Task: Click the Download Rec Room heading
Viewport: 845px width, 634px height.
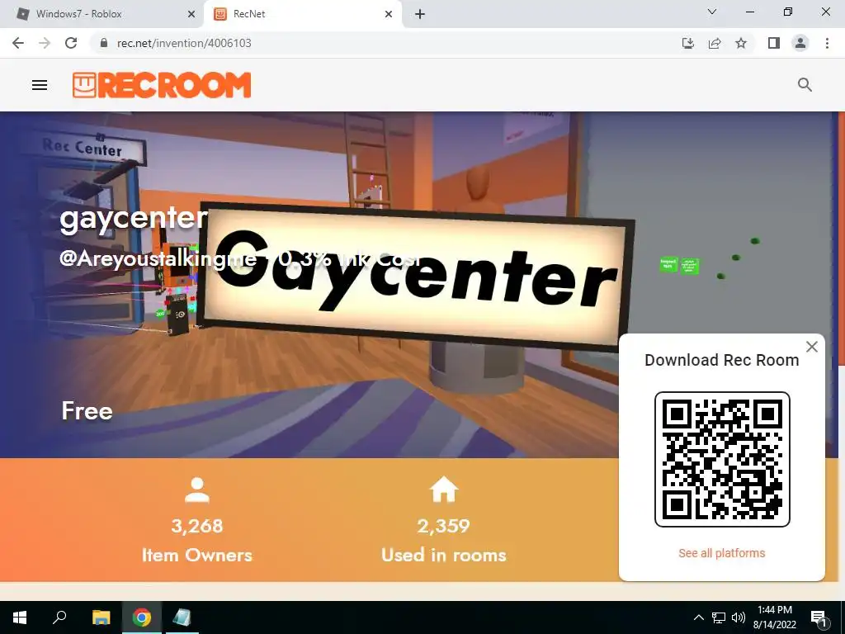Action: (721, 360)
